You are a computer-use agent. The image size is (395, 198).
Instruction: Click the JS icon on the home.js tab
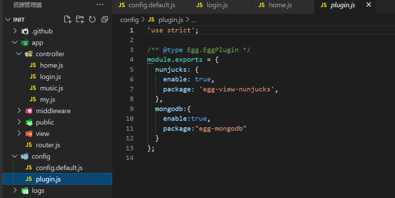point(261,5)
